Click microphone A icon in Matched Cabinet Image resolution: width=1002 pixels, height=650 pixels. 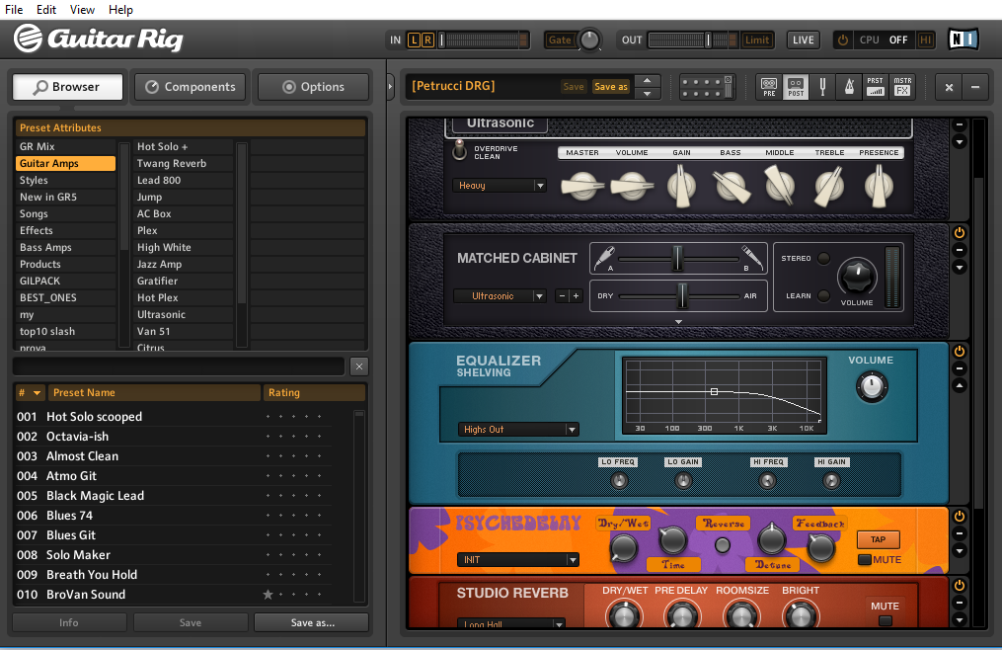click(x=604, y=257)
